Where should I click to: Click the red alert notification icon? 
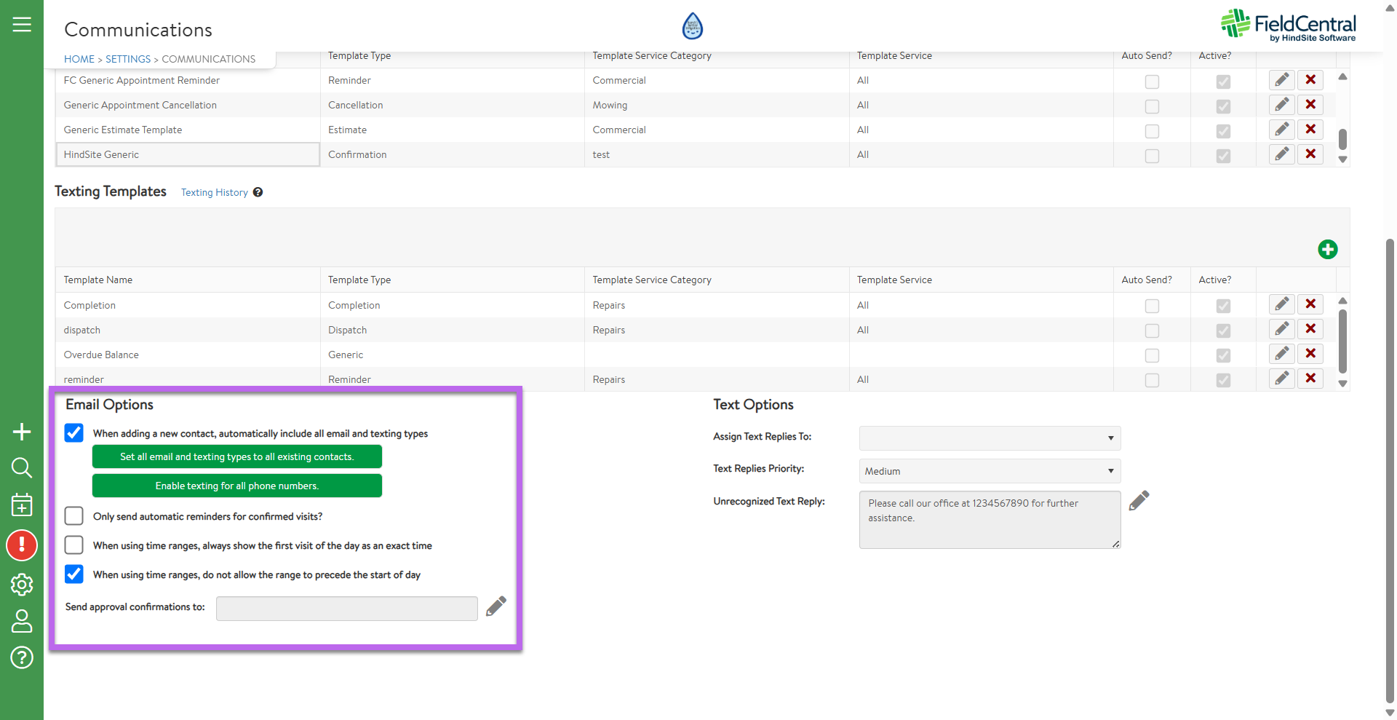tap(22, 545)
